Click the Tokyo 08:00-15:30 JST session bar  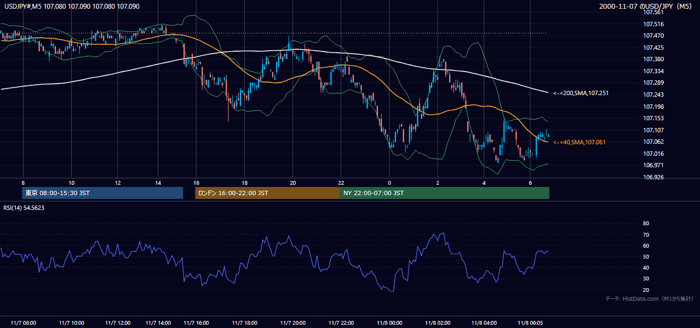102,193
